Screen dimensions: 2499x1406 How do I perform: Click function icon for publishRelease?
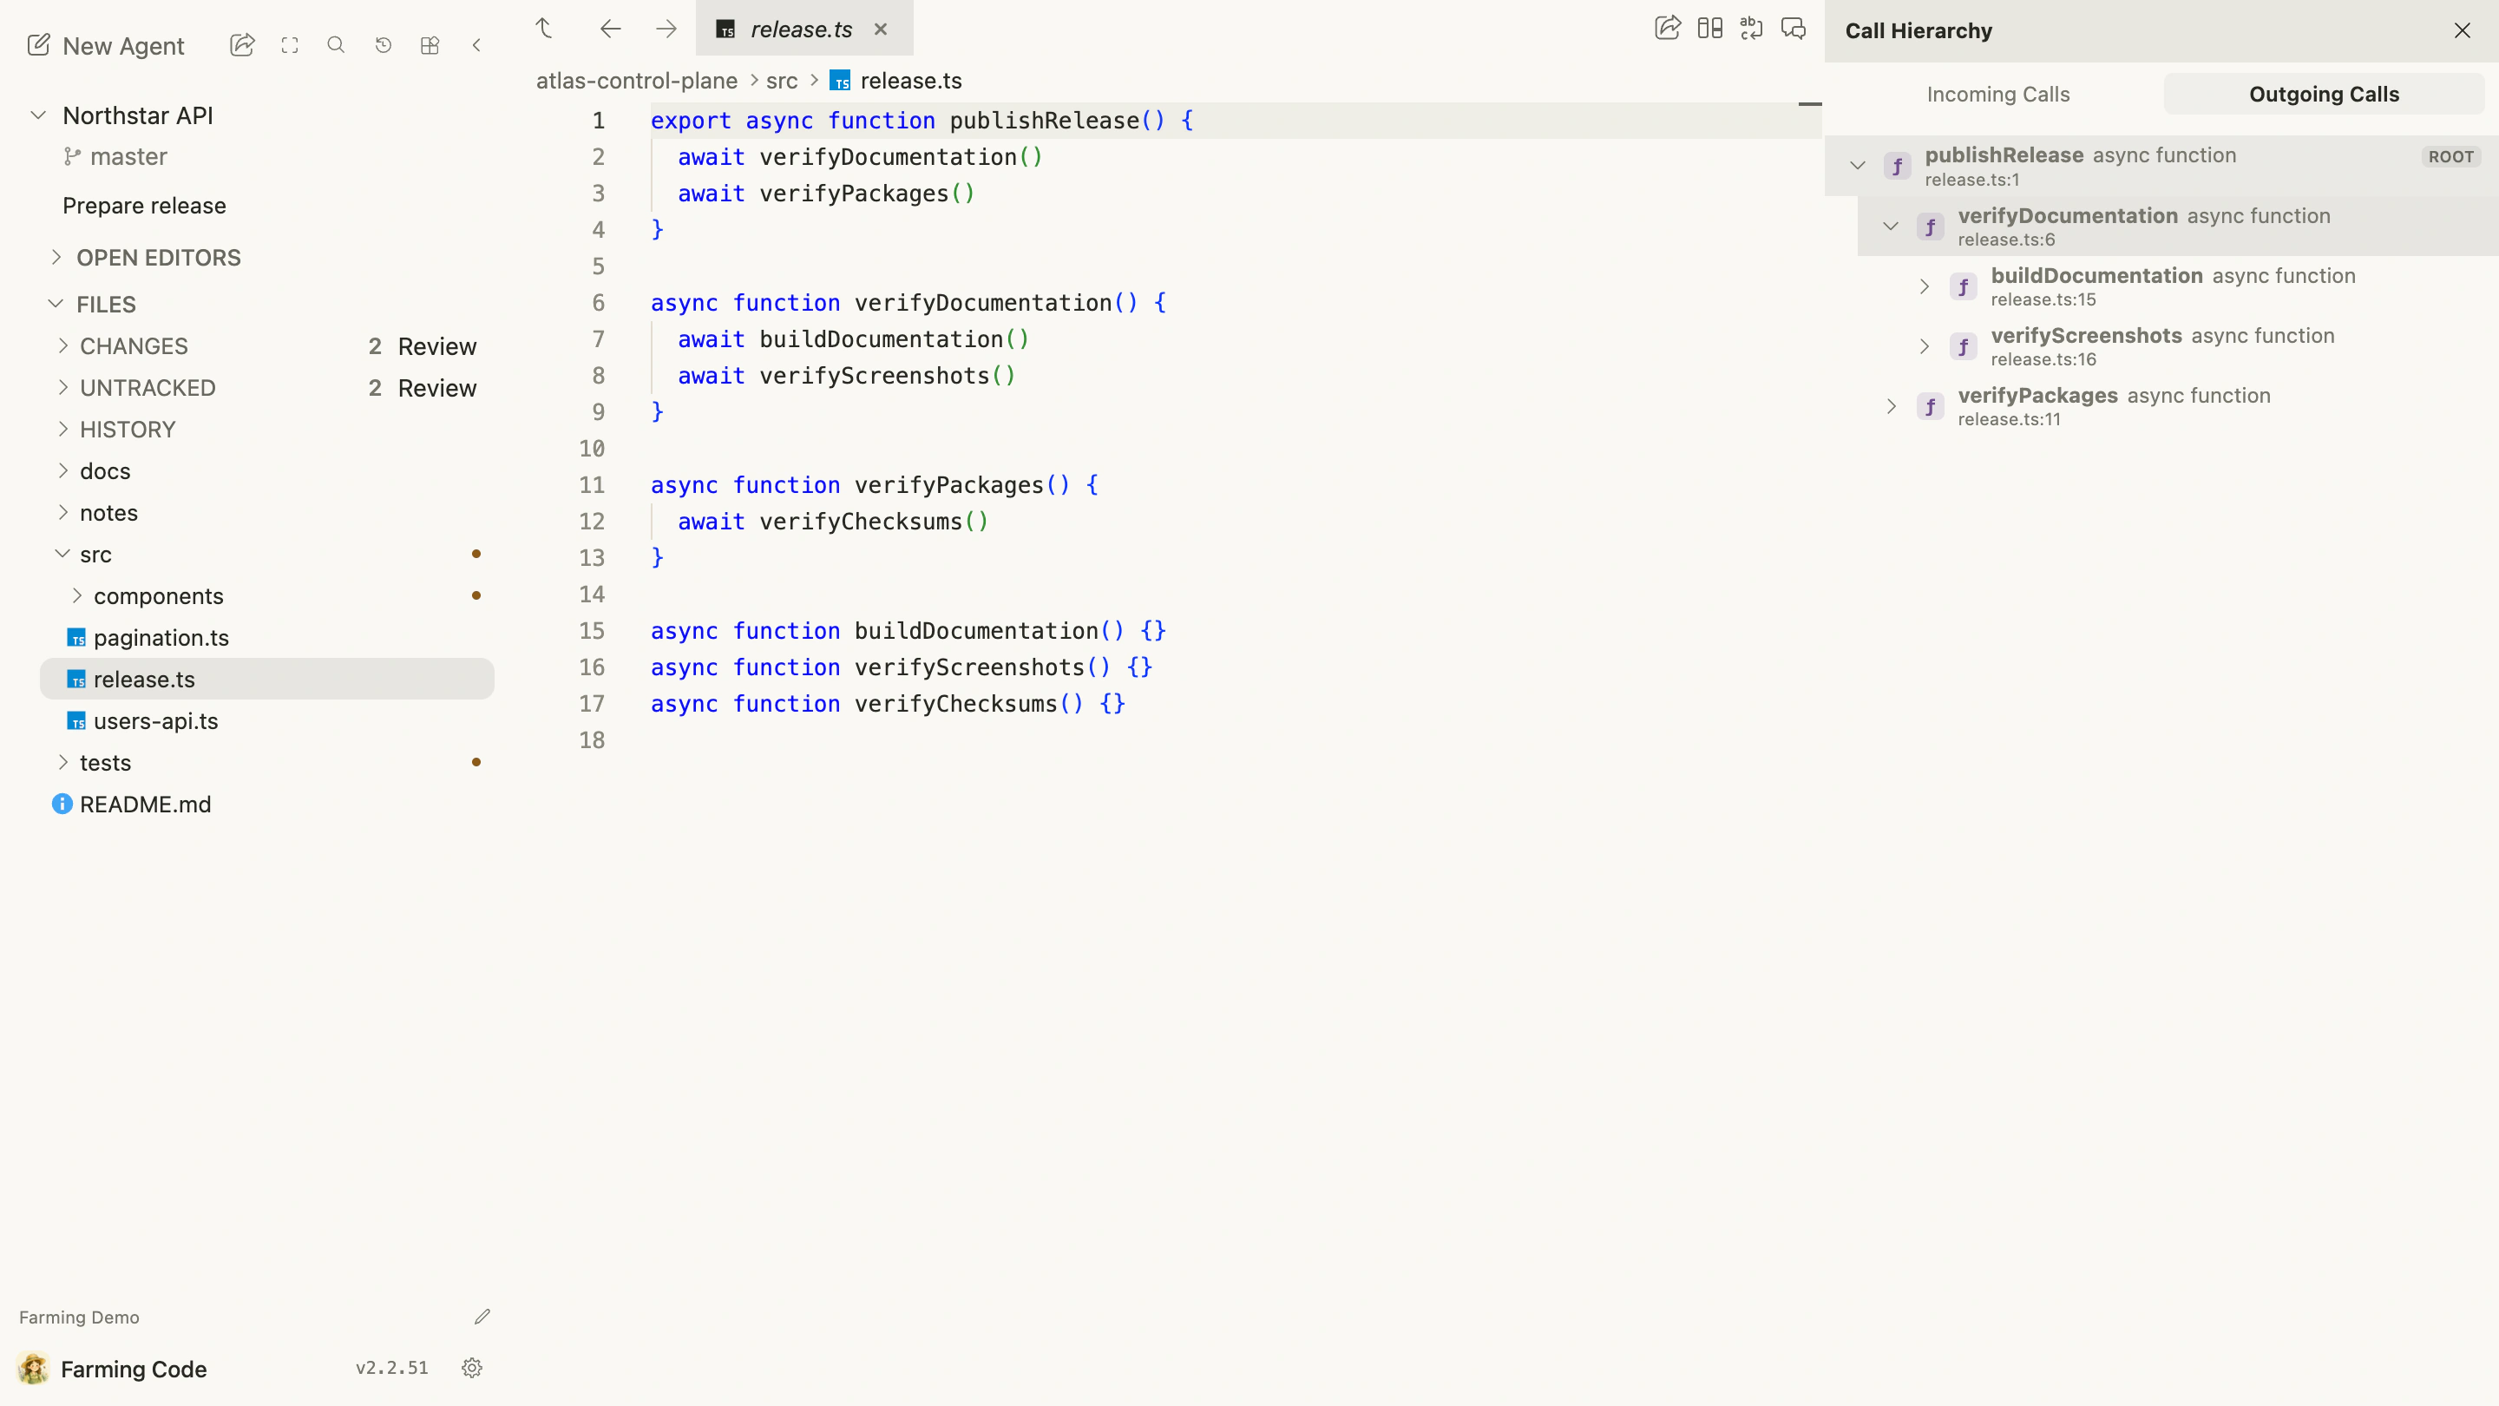[x=1898, y=166]
